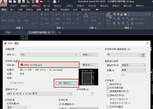153x109 pixels.
Task: Click the Save floppy disk icon
Action: [19, 1]
